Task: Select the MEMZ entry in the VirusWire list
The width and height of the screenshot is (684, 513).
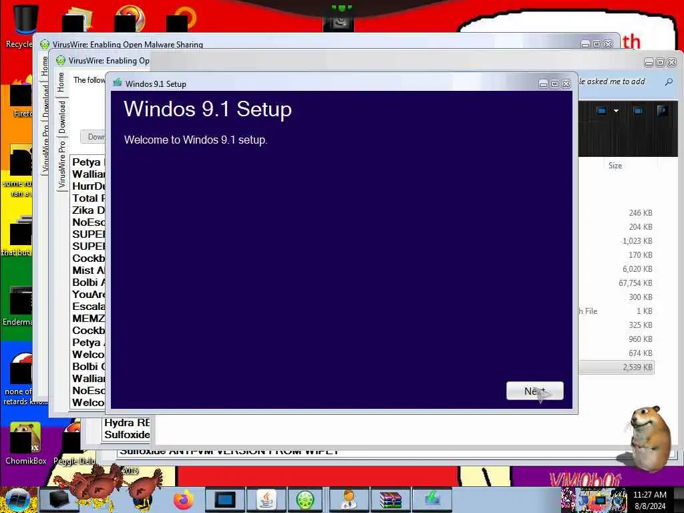Action: pyautogui.click(x=89, y=319)
